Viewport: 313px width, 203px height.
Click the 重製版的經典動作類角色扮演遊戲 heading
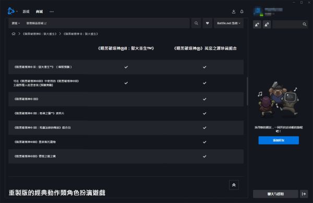click(x=57, y=193)
